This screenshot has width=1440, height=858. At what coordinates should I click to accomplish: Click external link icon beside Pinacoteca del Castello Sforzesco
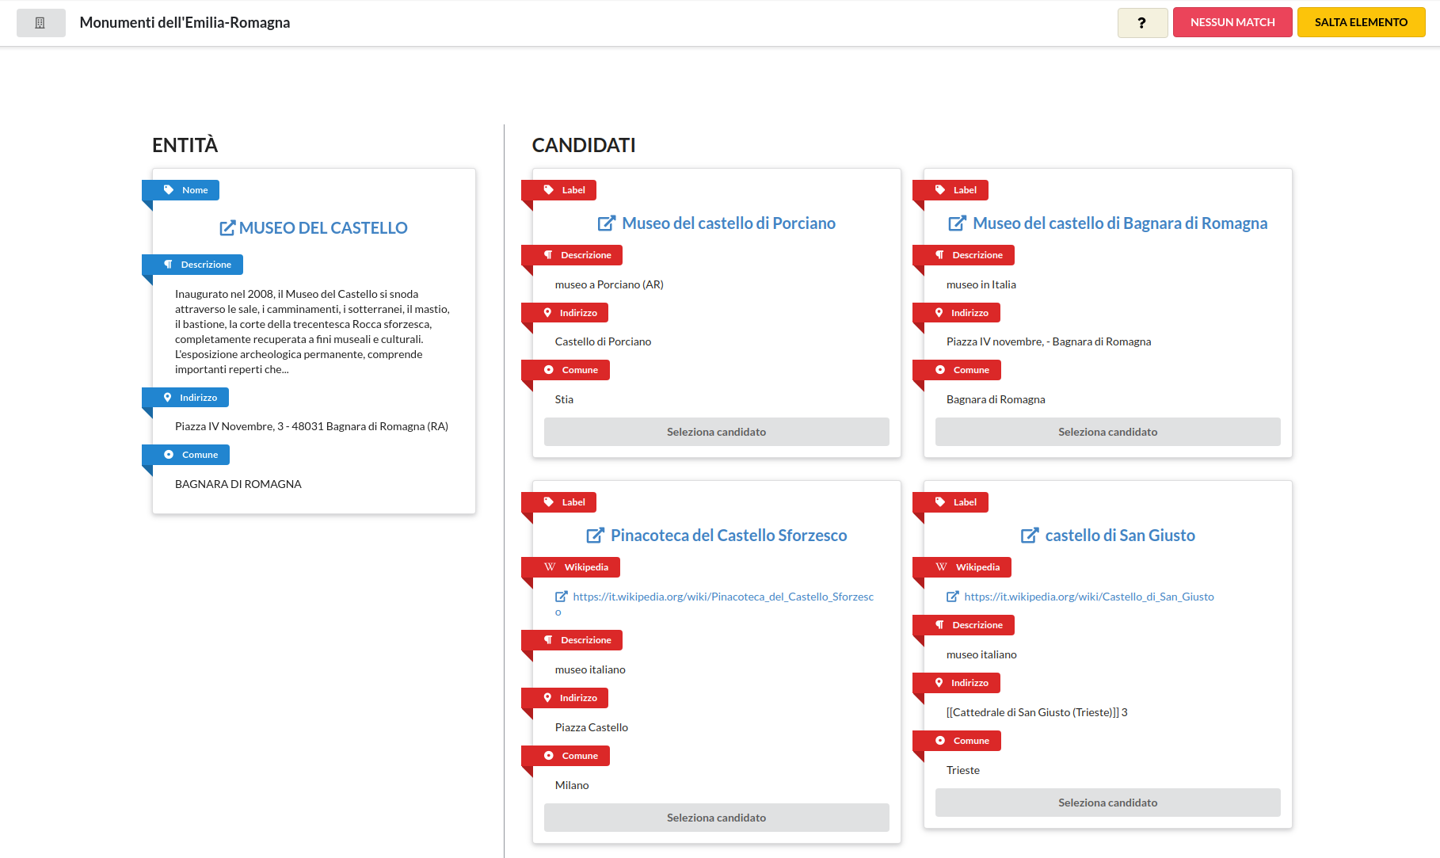(595, 536)
